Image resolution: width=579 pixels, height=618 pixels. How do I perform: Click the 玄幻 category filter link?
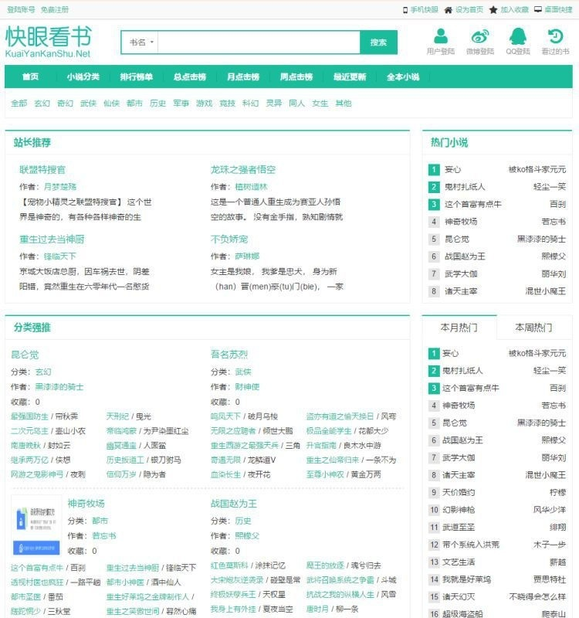click(x=42, y=104)
